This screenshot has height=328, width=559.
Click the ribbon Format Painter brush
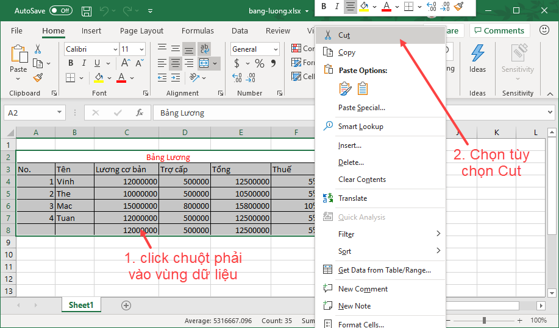pyautogui.click(x=38, y=77)
